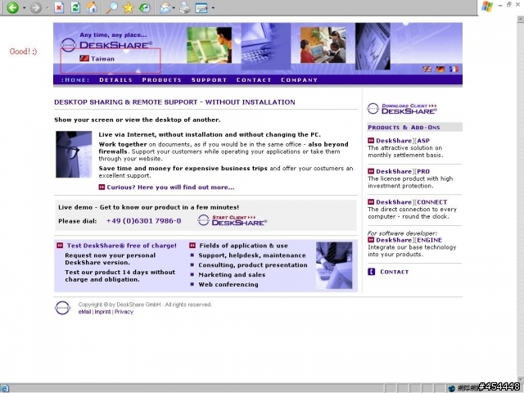Click 'Marketing and sales' list item
This screenshot has height=393, width=524.
232,275
